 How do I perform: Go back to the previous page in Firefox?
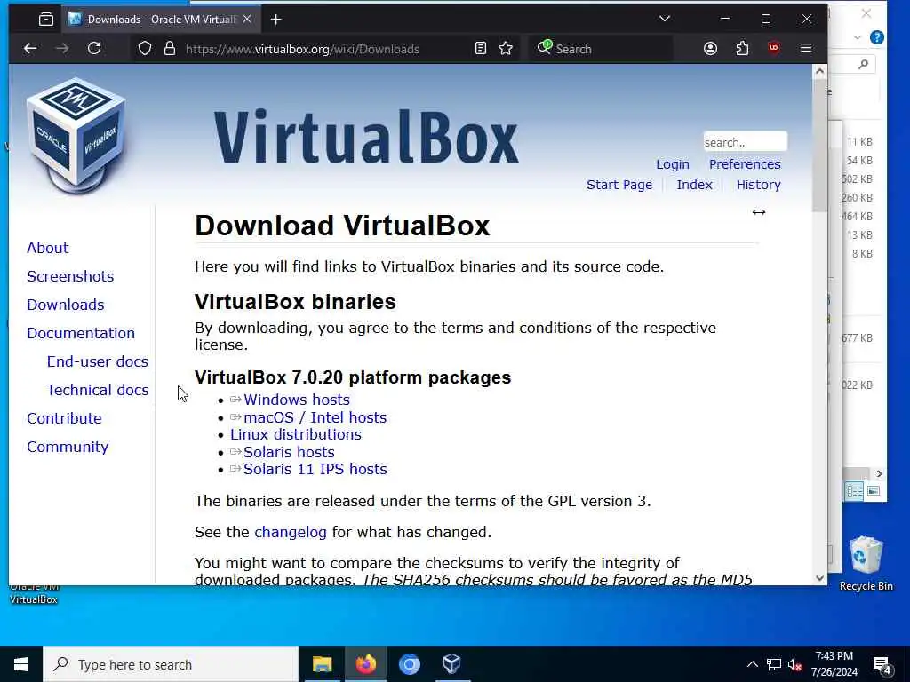coord(30,49)
